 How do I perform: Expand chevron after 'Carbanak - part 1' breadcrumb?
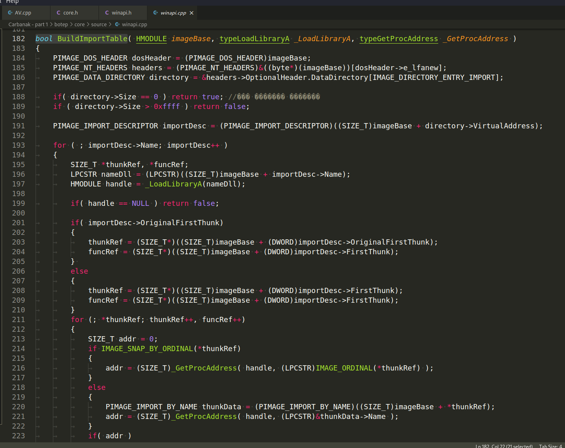click(x=51, y=25)
